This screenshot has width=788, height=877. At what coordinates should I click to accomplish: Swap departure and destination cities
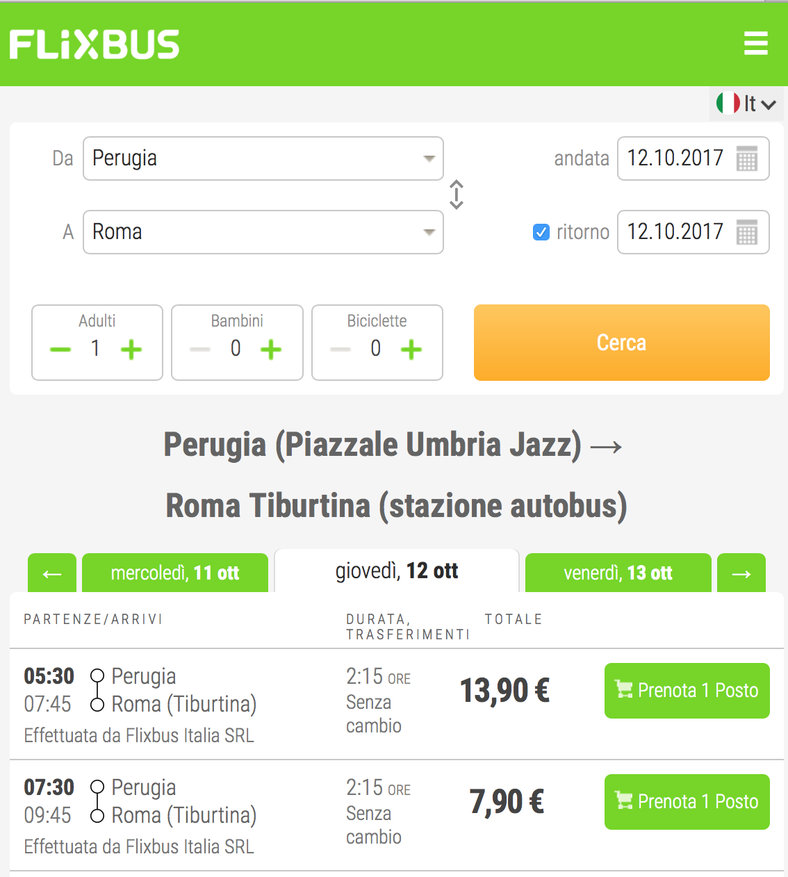tap(457, 195)
